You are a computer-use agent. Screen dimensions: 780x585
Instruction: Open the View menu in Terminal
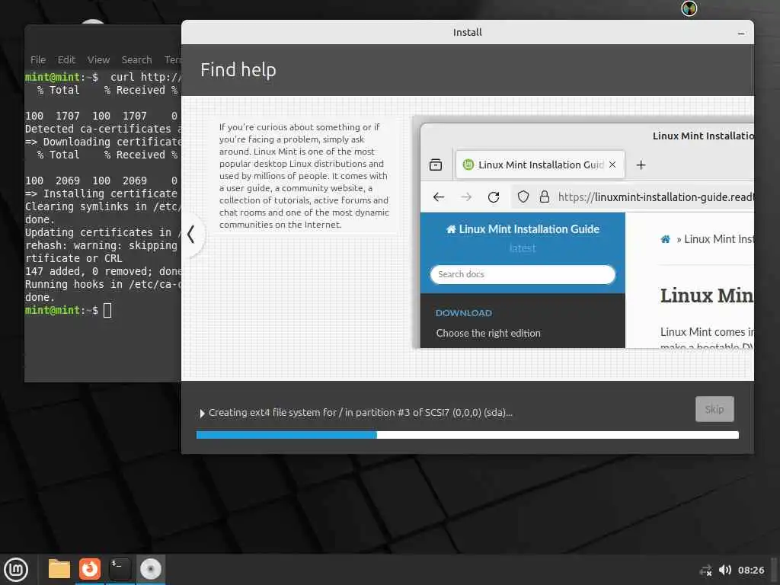98,60
